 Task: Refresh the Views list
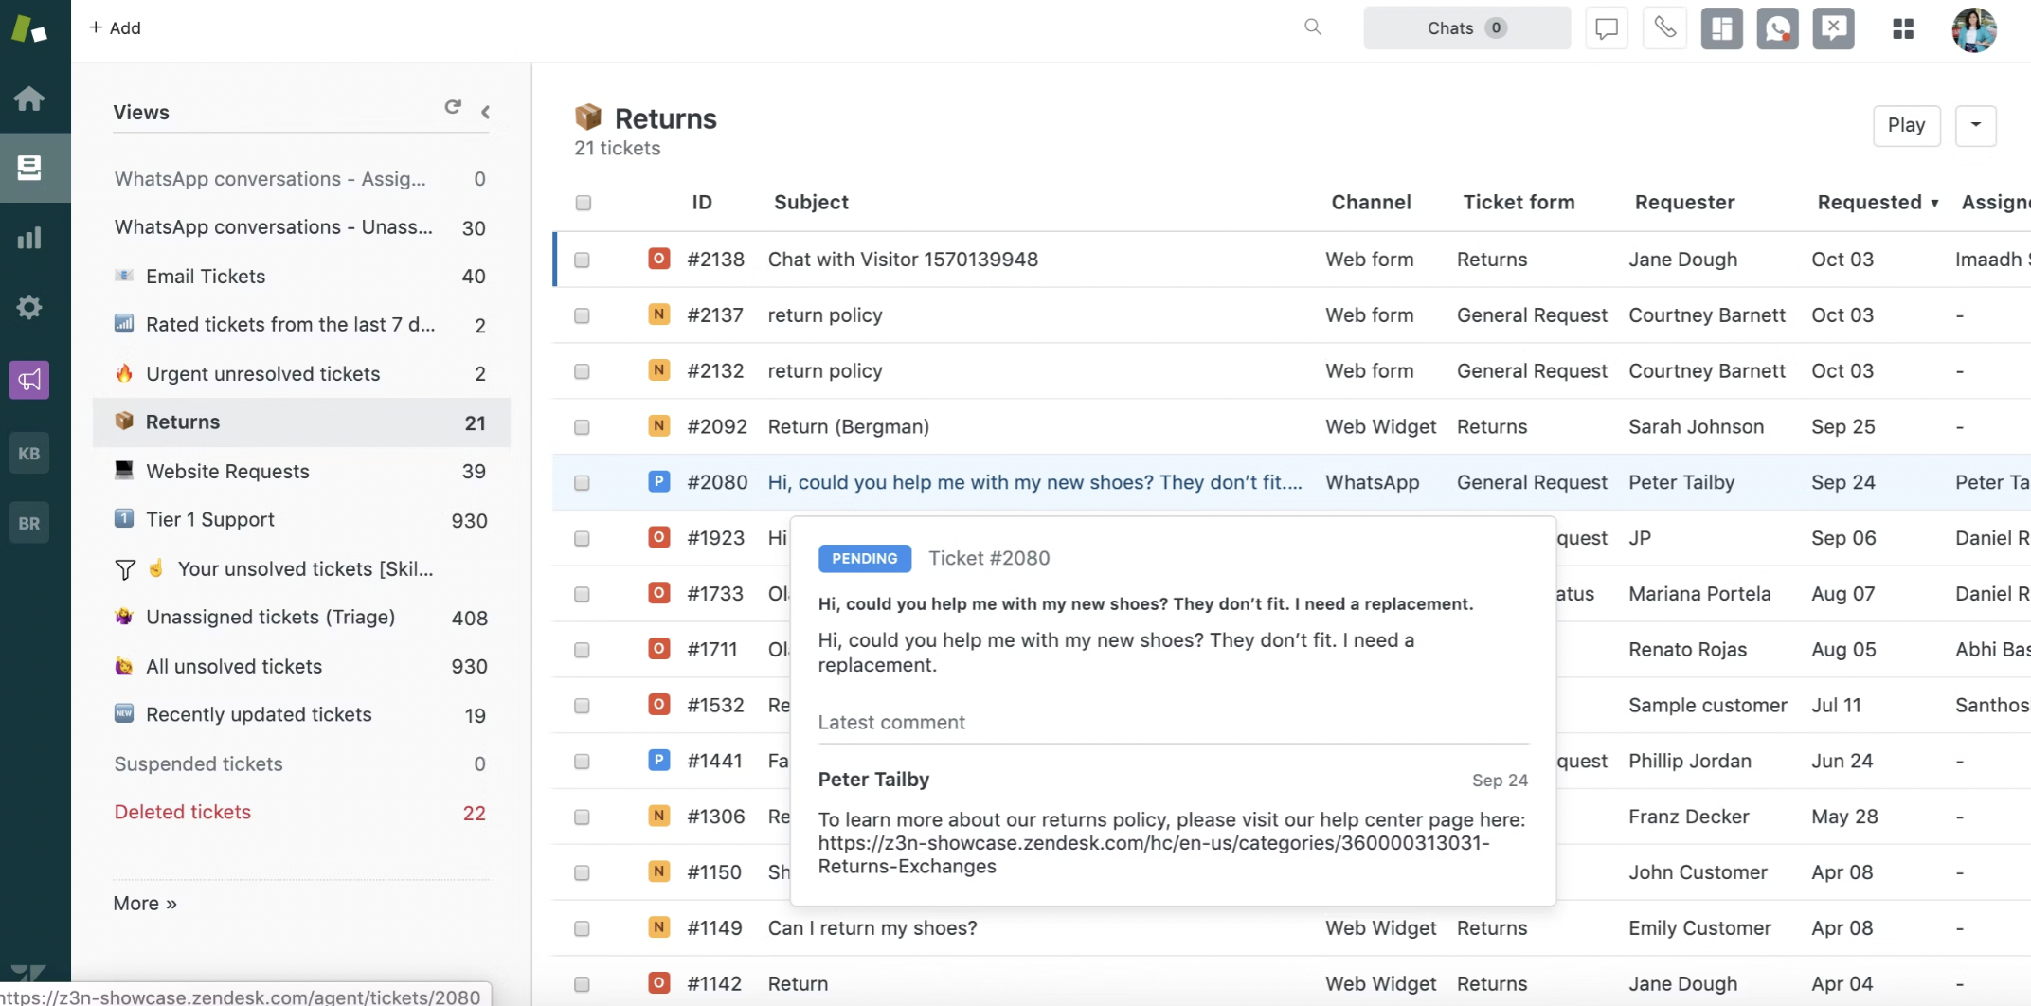(x=453, y=107)
